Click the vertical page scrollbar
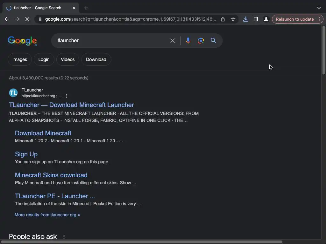Screen dimensions: 326x244 click(x=323, y=50)
